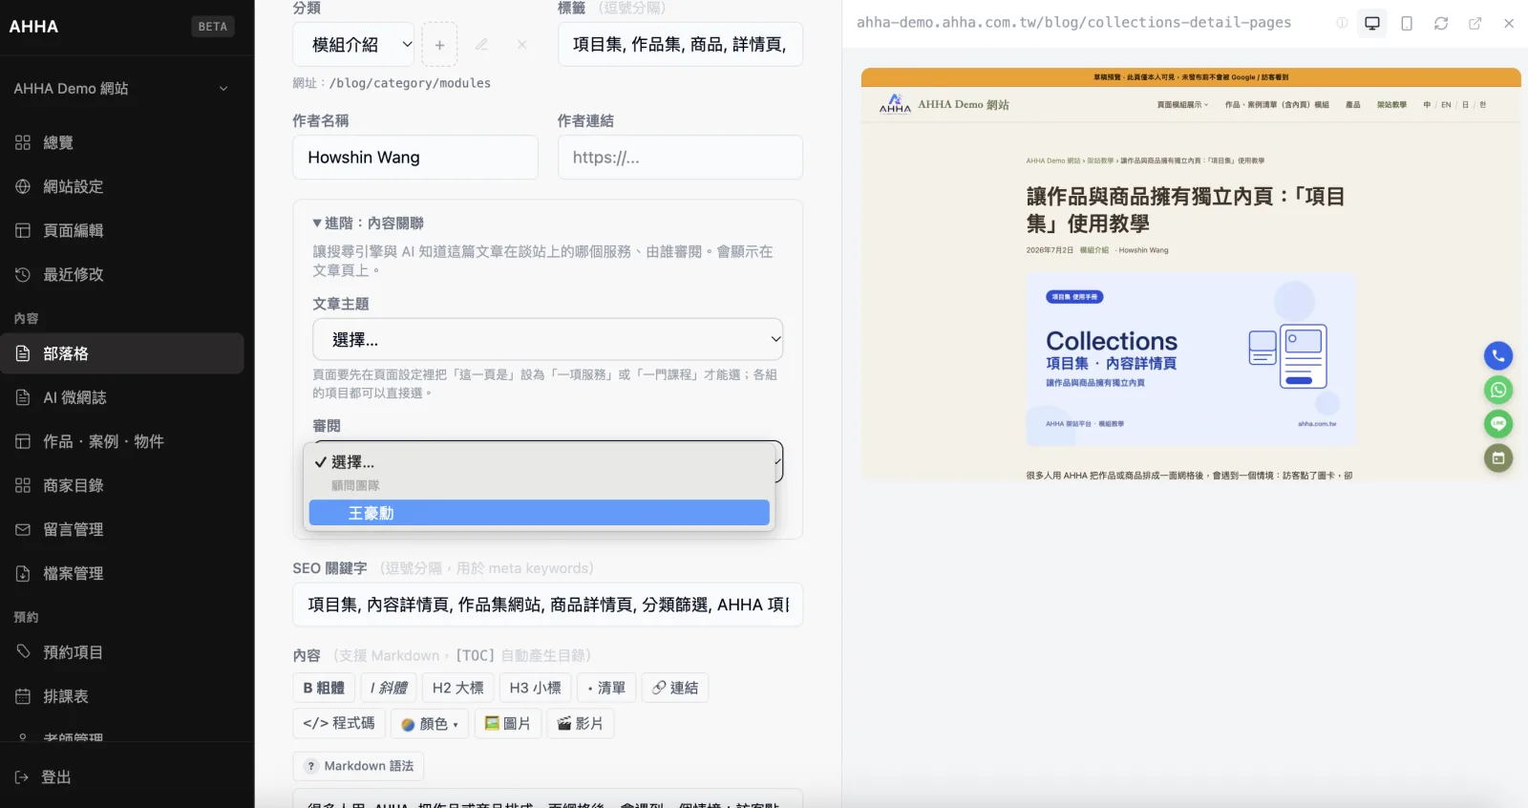Click calendar booking floating button
Image resolution: width=1528 pixels, height=808 pixels.
coord(1498,458)
